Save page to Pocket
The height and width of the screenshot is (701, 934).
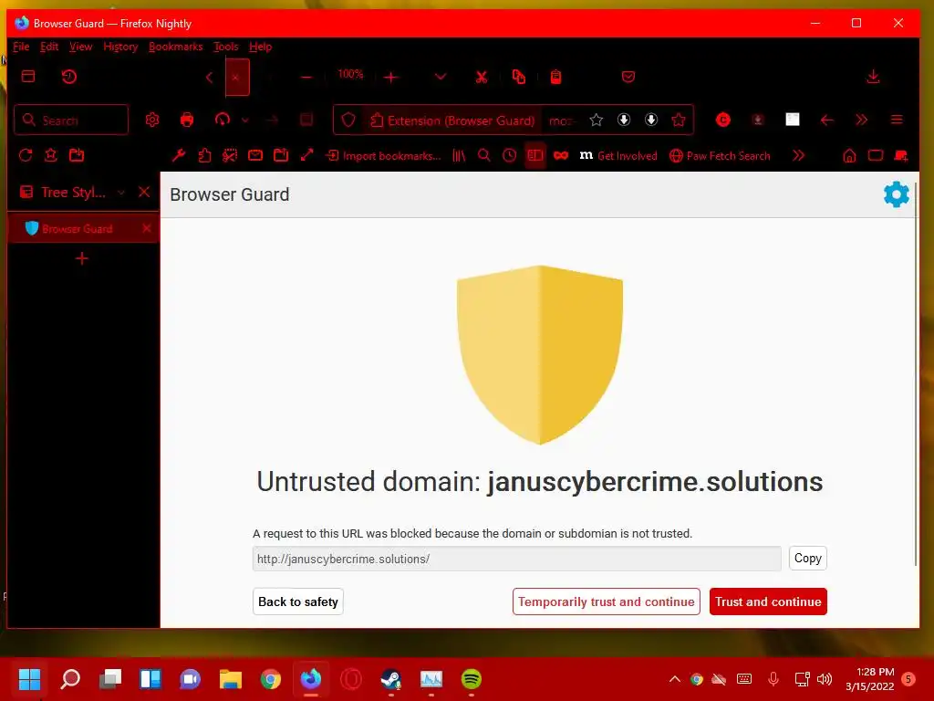[x=628, y=77]
